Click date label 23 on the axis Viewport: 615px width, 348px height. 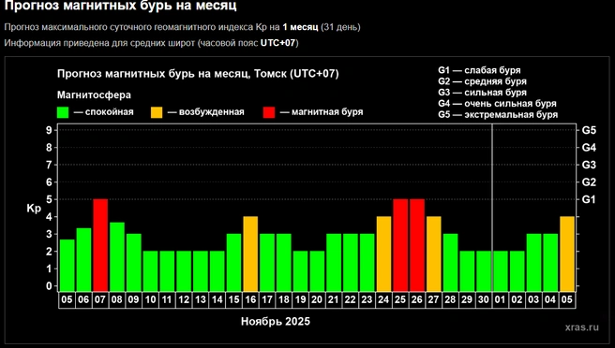pyautogui.click(x=367, y=300)
